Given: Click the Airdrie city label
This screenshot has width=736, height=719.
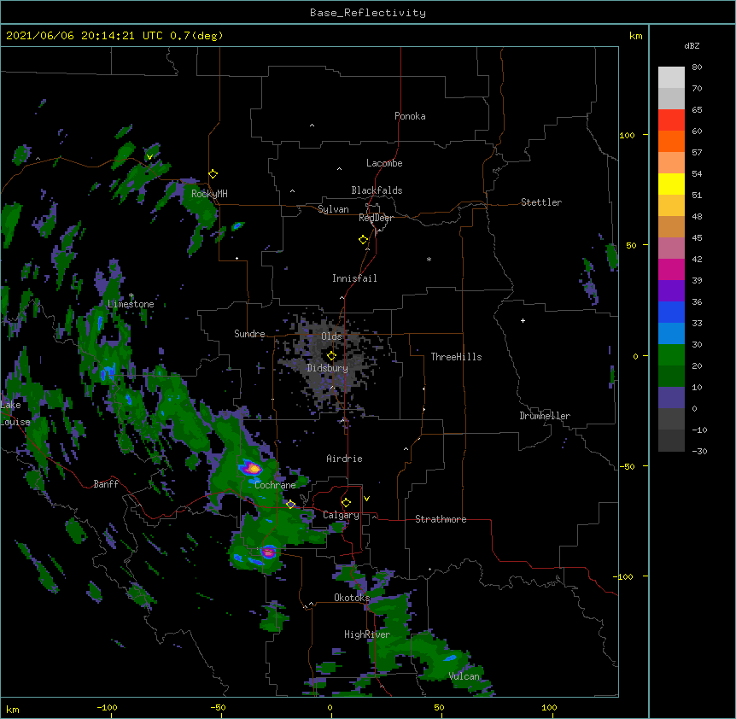Looking at the screenshot, I should pyautogui.click(x=345, y=459).
